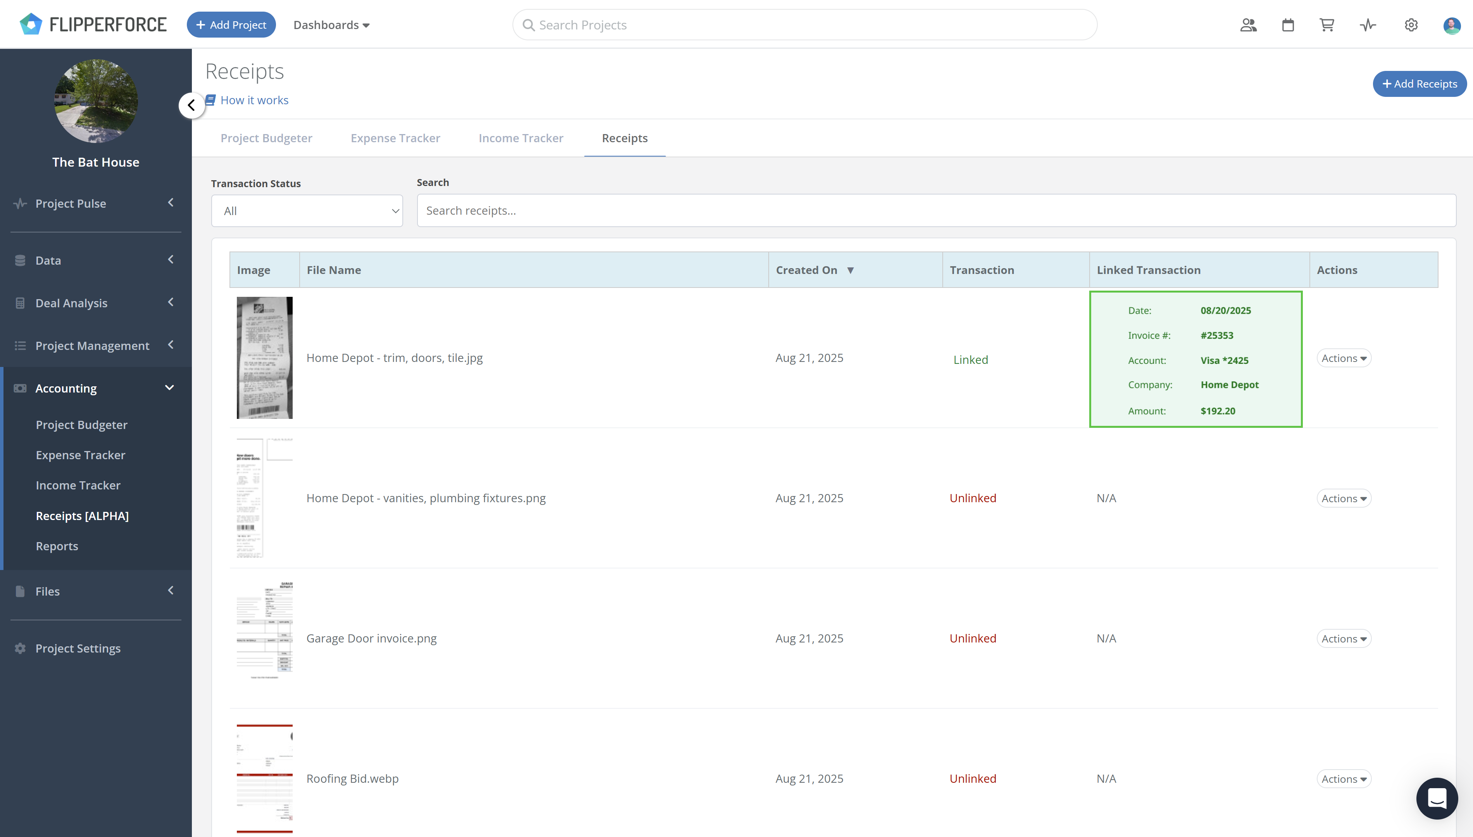Click the Project Management list icon
The height and width of the screenshot is (837, 1473).
click(20, 346)
